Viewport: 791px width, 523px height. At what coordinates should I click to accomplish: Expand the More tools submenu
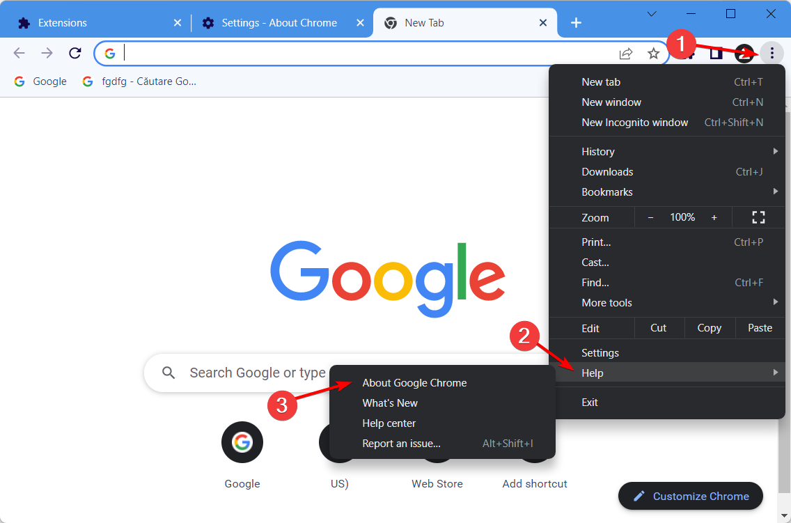pos(666,303)
